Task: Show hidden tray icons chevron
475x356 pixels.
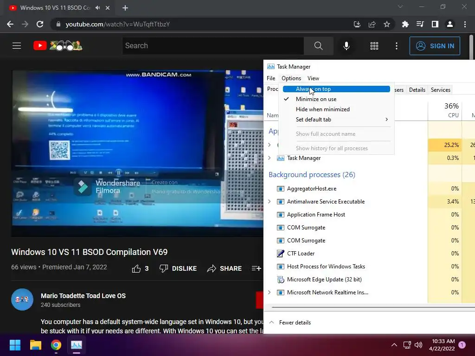Action: pyautogui.click(x=394, y=345)
